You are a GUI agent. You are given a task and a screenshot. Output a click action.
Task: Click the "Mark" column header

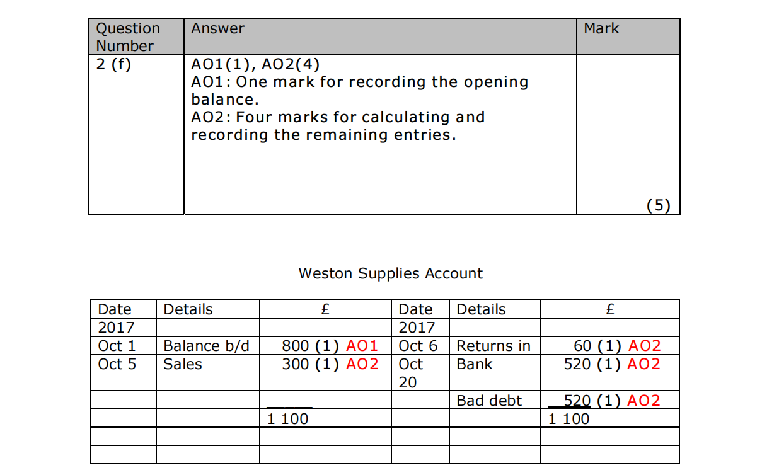pyautogui.click(x=601, y=28)
